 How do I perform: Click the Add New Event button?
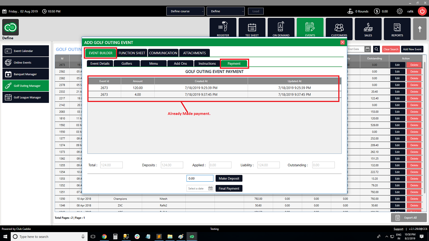412,49
